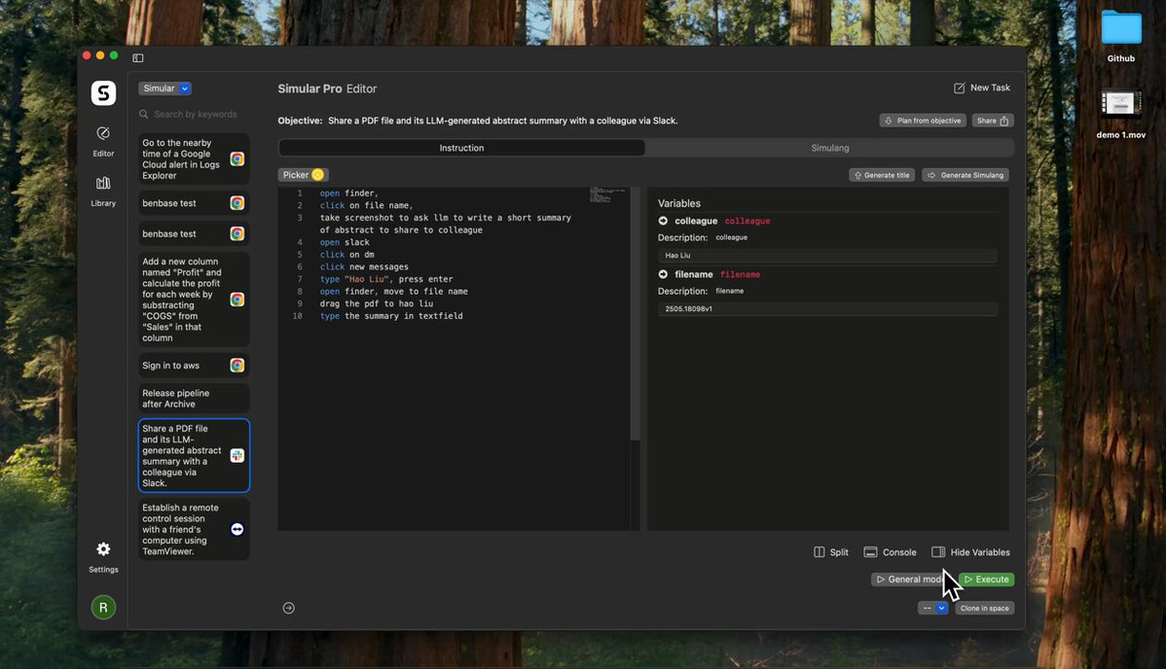Screen dimensions: 1166x669
Task: Click Chrome icon on Google Cloud alert task
Action: [x=237, y=158]
